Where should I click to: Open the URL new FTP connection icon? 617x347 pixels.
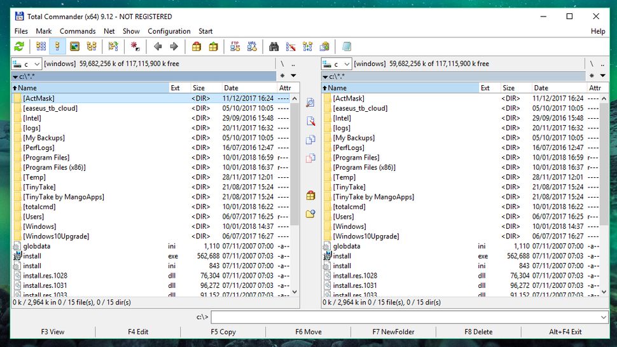click(252, 46)
